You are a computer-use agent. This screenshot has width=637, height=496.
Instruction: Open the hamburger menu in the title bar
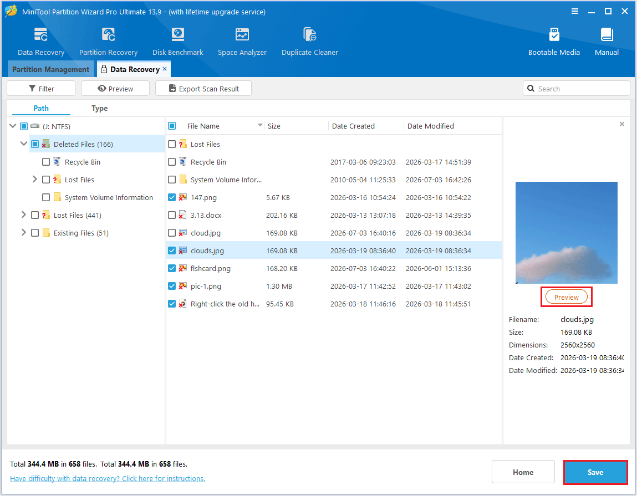coord(575,12)
